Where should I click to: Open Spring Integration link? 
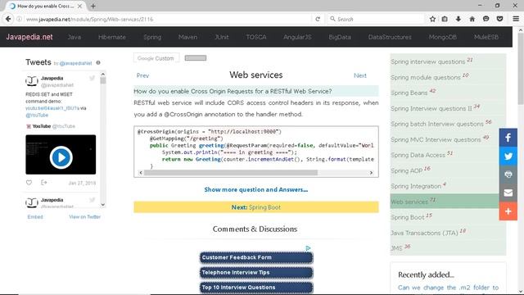(x=416, y=186)
